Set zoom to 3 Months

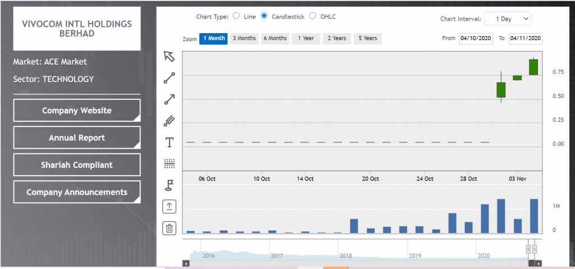click(244, 39)
